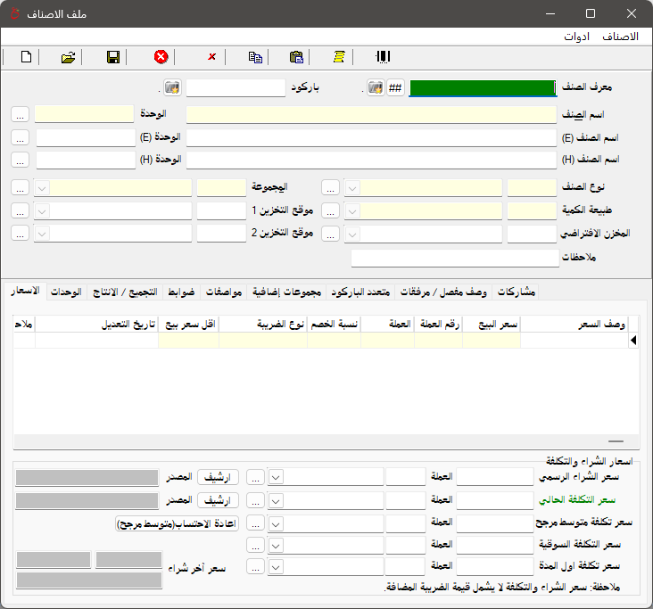Paste item using clipboard icon
This screenshot has height=609, width=653.
[296, 57]
